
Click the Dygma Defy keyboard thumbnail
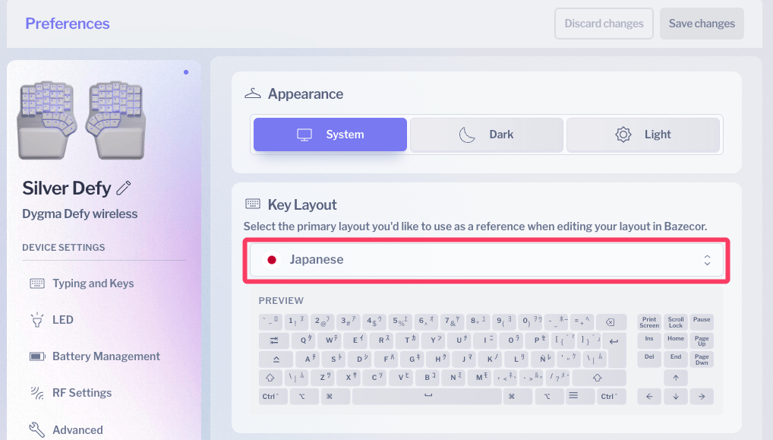[x=80, y=120]
